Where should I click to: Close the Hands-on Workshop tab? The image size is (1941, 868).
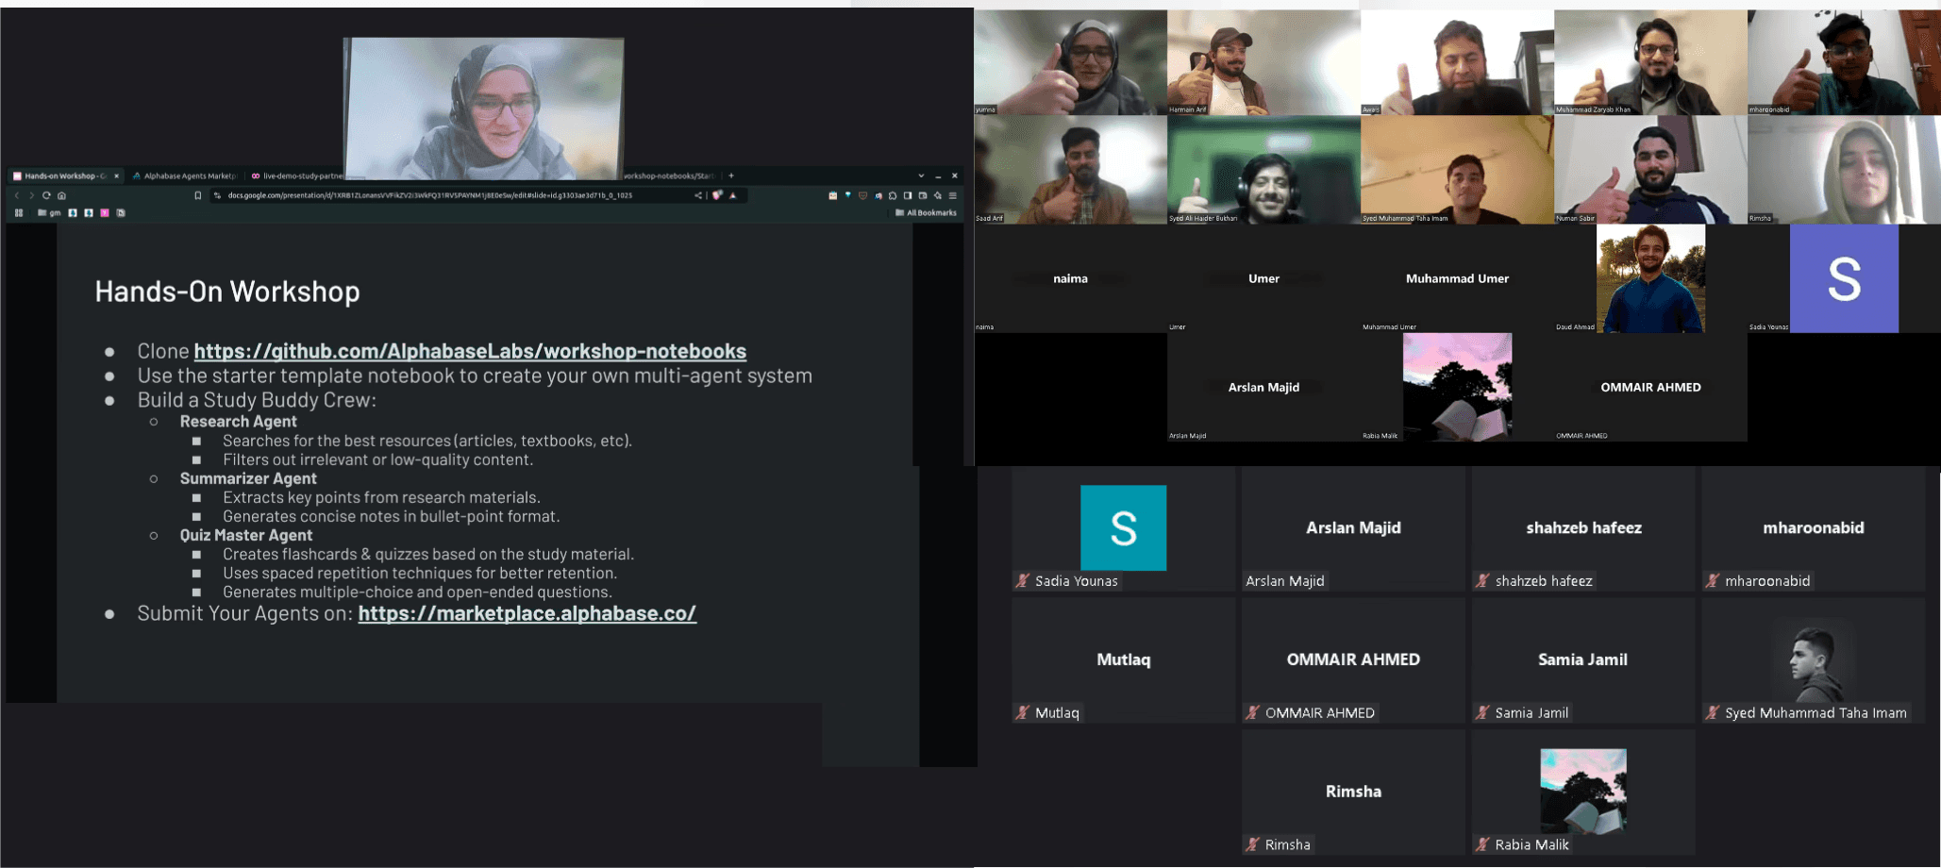[116, 175]
